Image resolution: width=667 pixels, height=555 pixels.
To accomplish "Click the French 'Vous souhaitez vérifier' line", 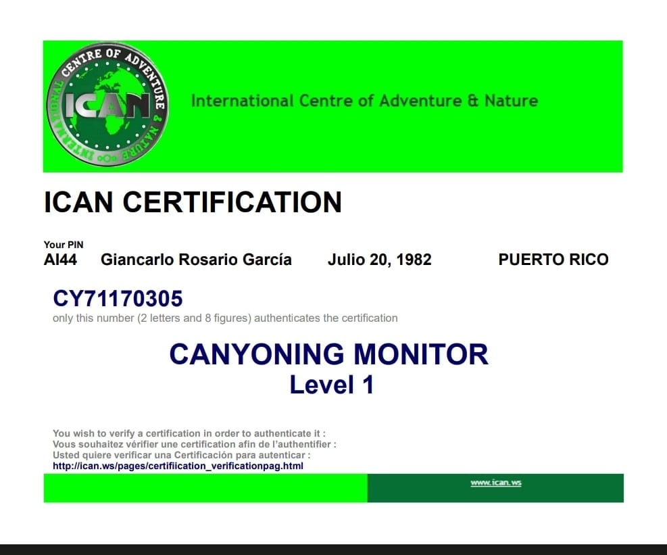I will click(194, 444).
